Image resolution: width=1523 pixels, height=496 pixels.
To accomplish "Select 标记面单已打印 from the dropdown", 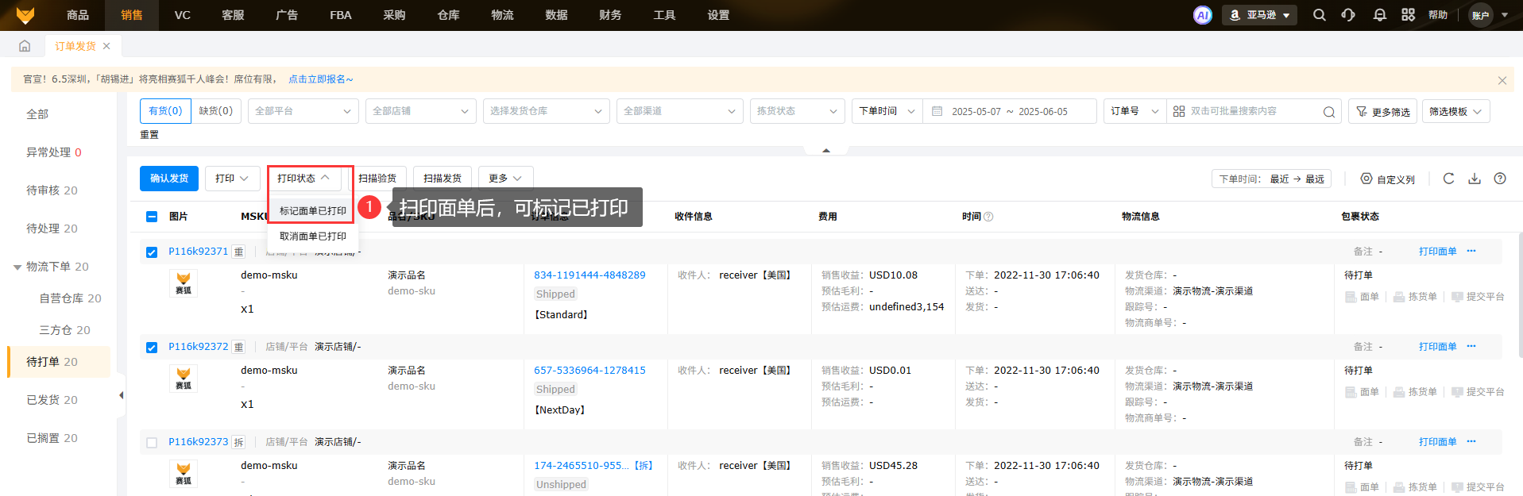I will (313, 211).
